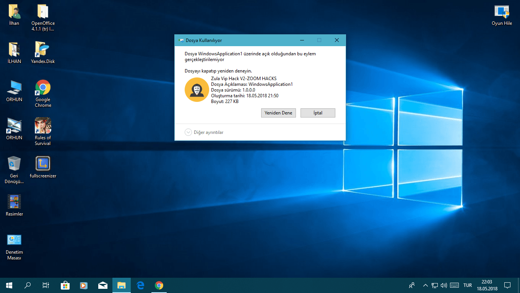Cancel the dialog with İptal

tap(318, 113)
